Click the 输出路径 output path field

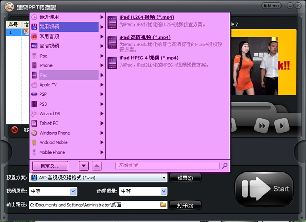coord(98,205)
